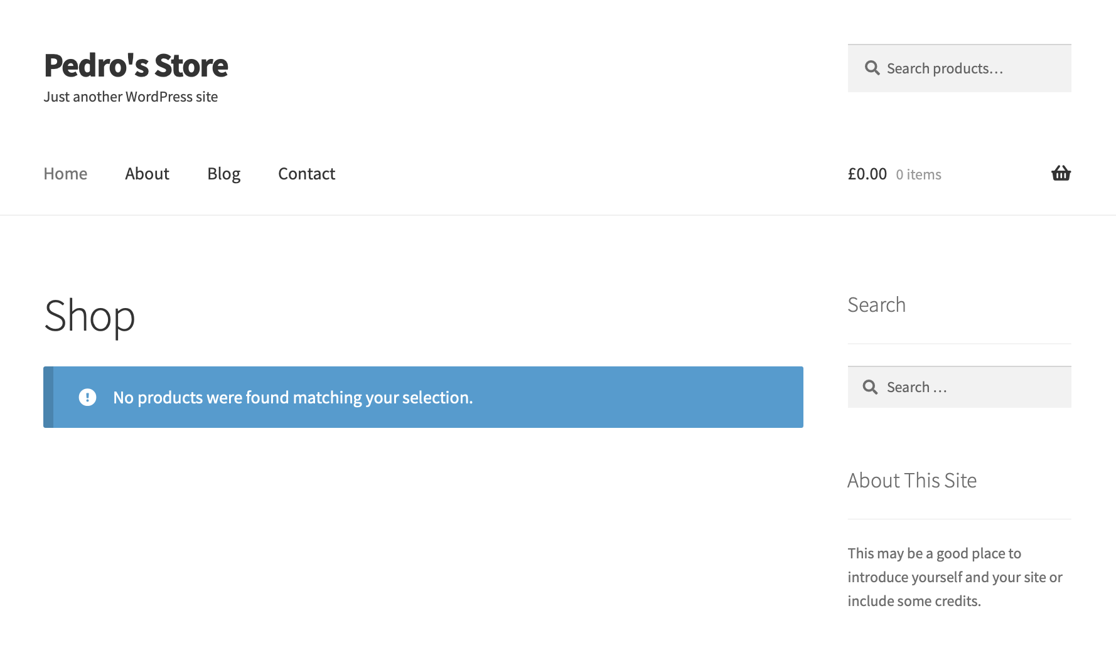Click the Search widget heading
1116x660 pixels.
pos(876,305)
